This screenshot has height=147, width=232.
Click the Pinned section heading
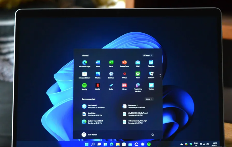[85, 55]
